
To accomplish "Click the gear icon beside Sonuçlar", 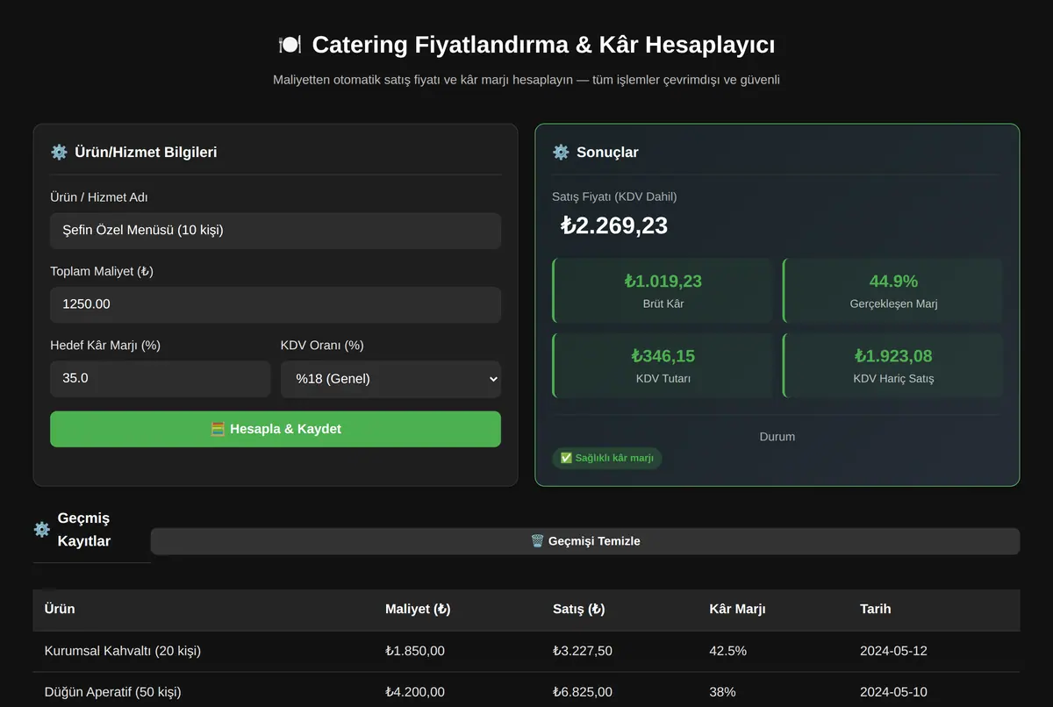I will pos(561,152).
